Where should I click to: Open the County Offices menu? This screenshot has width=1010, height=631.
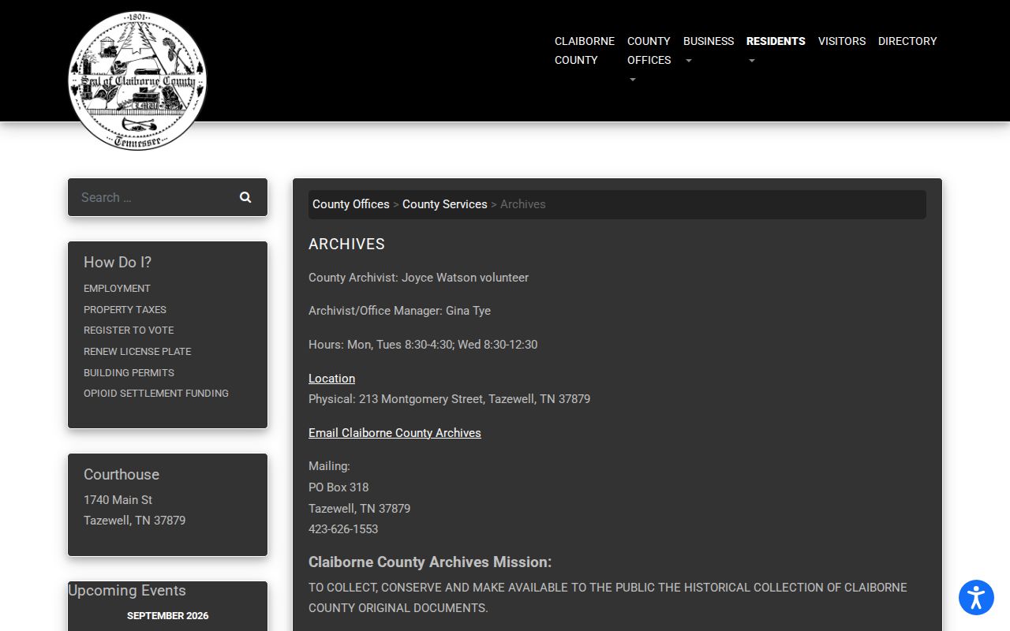[x=649, y=50]
